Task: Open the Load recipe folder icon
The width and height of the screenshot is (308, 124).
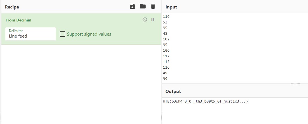Action: [143, 6]
